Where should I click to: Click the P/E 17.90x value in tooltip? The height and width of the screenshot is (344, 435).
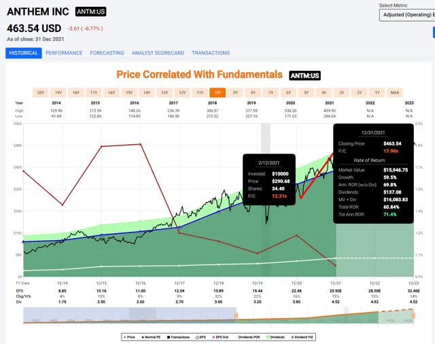[391, 151]
